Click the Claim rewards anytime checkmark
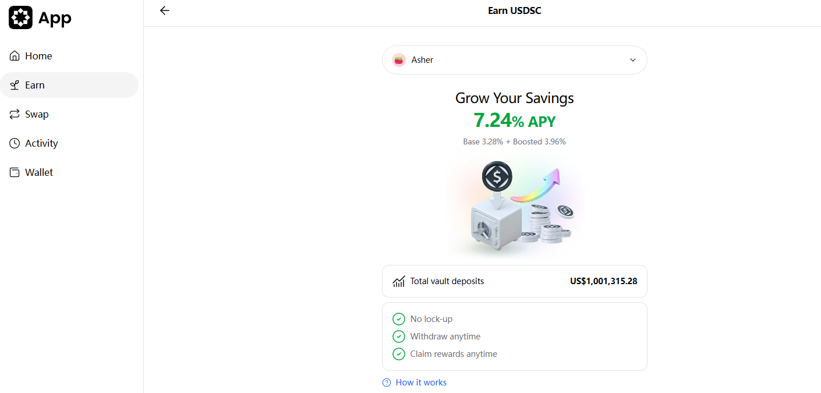This screenshot has width=821, height=393. [x=399, y=353]
